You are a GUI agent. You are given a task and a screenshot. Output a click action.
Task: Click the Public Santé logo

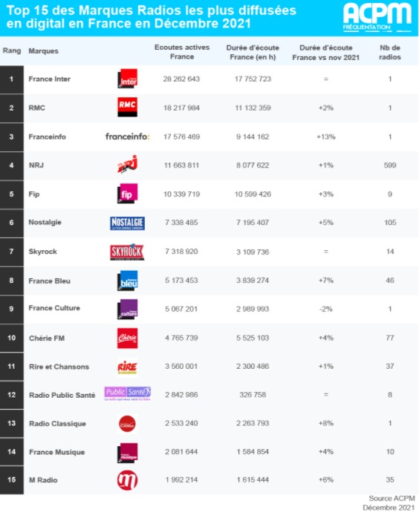(x=127, y=394)
